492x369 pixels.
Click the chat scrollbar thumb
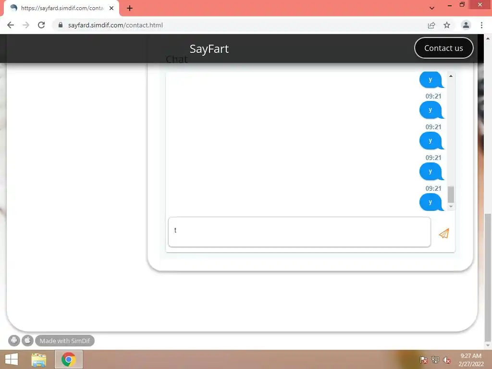click(x=451, y=195)
